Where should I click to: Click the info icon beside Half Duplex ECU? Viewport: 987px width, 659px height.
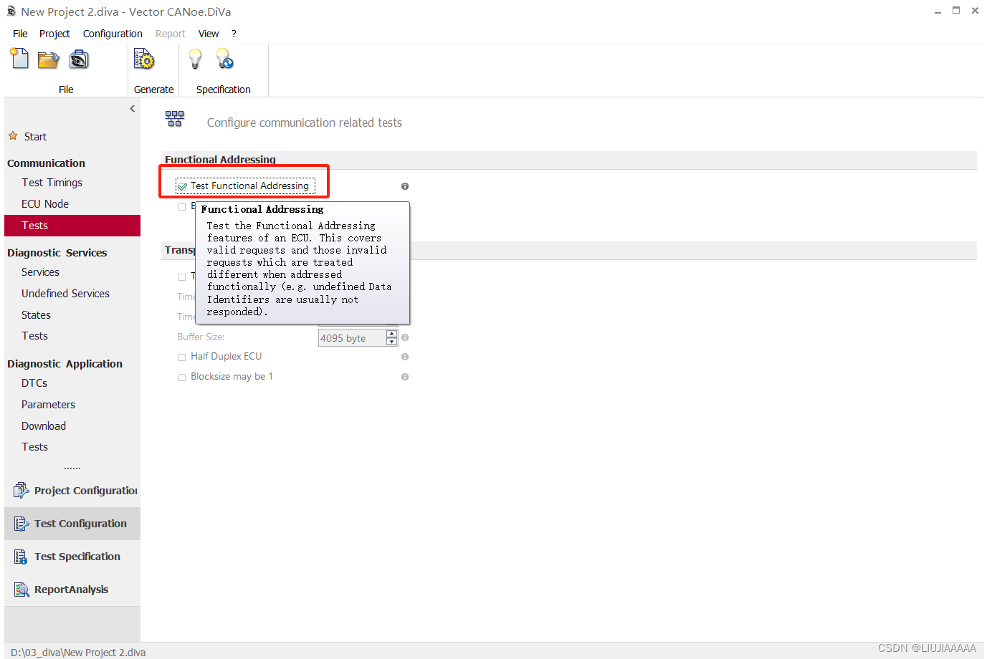(405, 357)
